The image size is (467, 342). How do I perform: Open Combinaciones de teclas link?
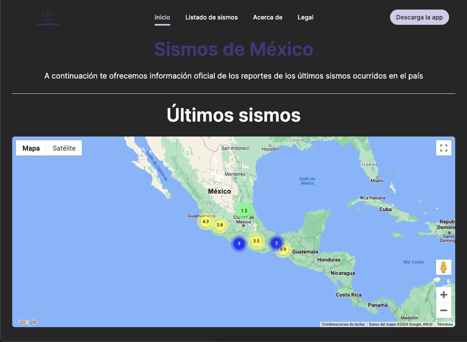pyautogui.click(x=343, y=324)
